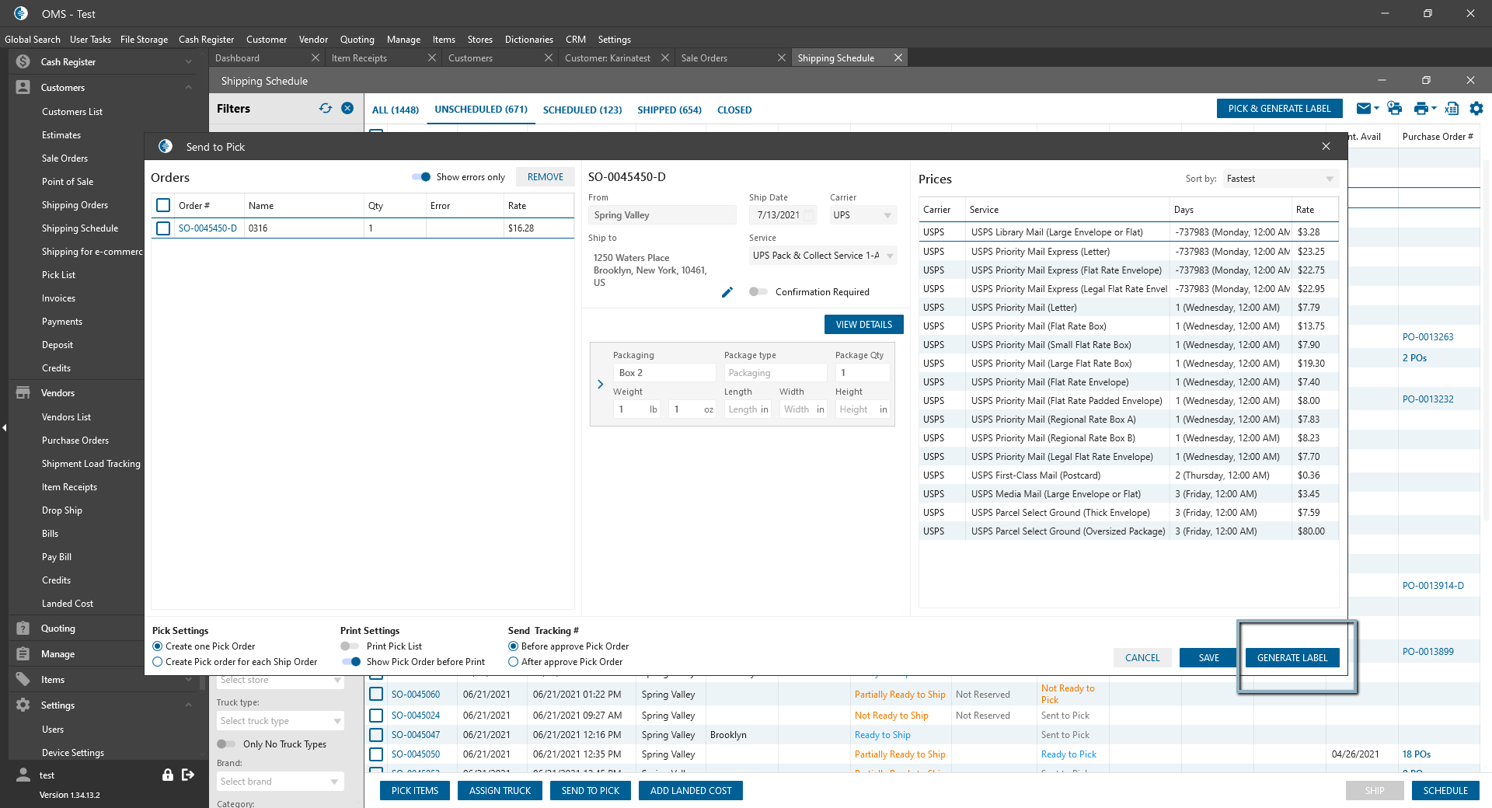Viewport: 1492px width, 808px height.
Task: Switch to the SCHEDULED (123) tab
Action: click(x=582, y=110)
